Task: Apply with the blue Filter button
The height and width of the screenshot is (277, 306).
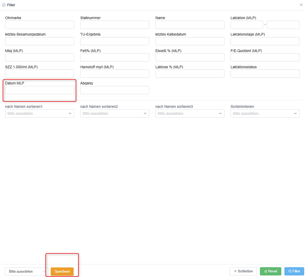Action: pyautogui.click(x=294, y=271)
